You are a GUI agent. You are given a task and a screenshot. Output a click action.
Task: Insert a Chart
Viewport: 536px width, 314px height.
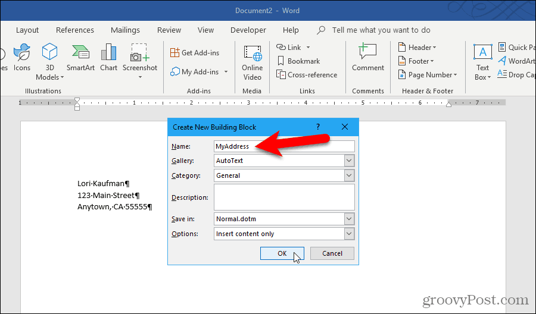(109, 57)
